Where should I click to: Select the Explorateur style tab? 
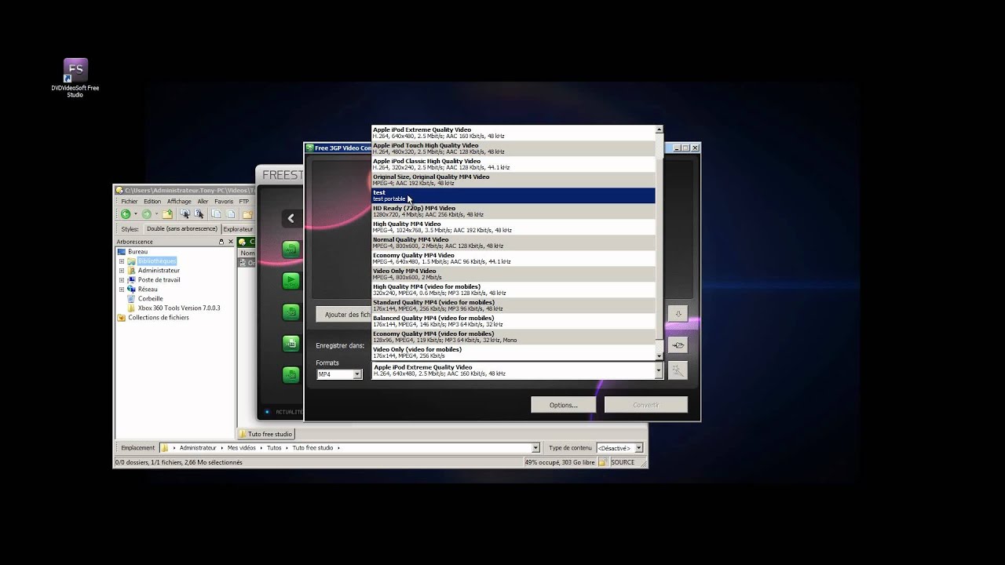(238, 229)
